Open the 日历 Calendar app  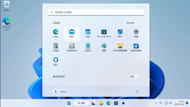pyautogui.click(x=88, y=33)
